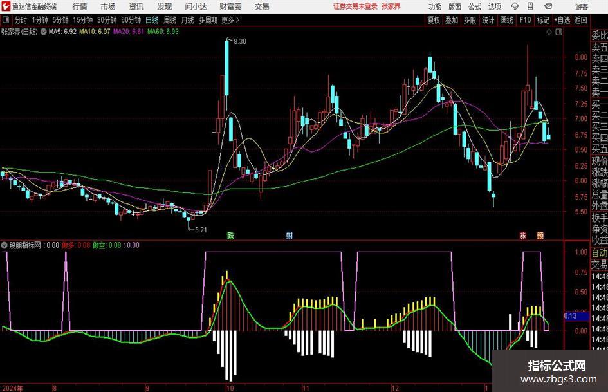Click the 财 info marker on chart
Screen dimensions: 608x392
[290, 235]
